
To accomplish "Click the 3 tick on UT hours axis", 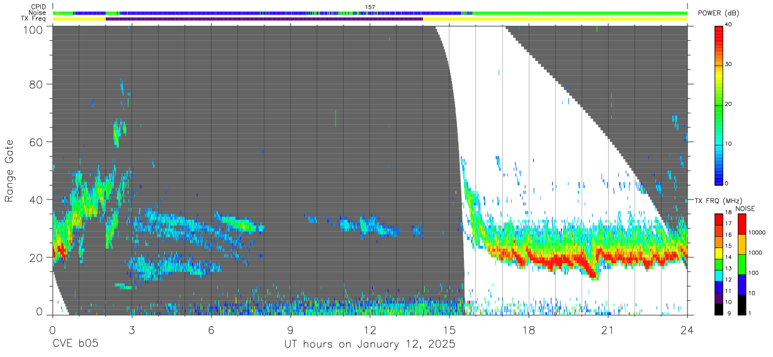I will pos(132,329).
